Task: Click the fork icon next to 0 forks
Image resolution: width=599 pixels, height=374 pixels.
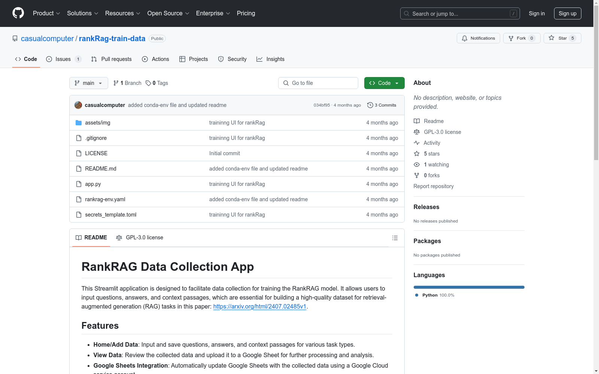Action: [417, 175]
